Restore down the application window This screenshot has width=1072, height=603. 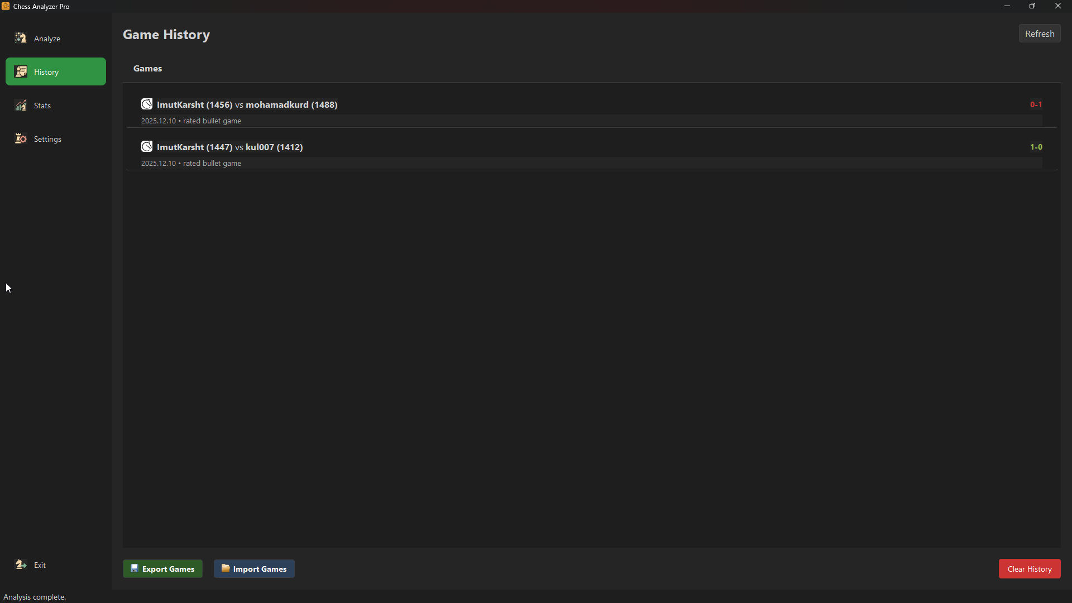(x=1032, y=6)
